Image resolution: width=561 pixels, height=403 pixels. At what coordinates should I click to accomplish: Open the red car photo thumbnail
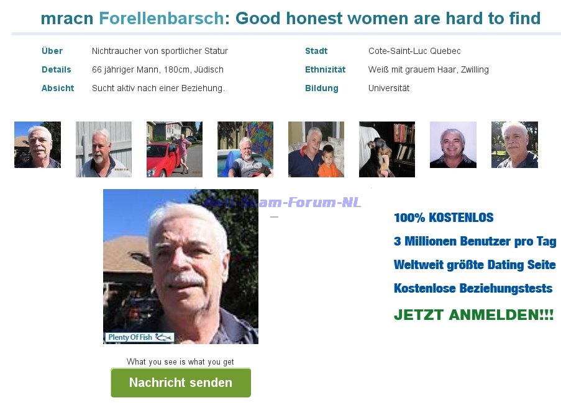tap(175, 149)
